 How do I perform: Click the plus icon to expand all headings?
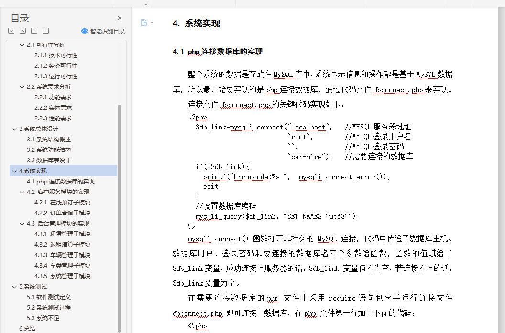pos(34,31)
